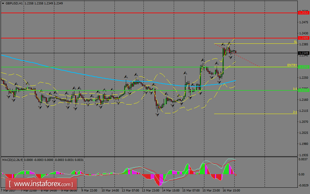Click the 15 Mar 23:00 time label

point(211,191)
